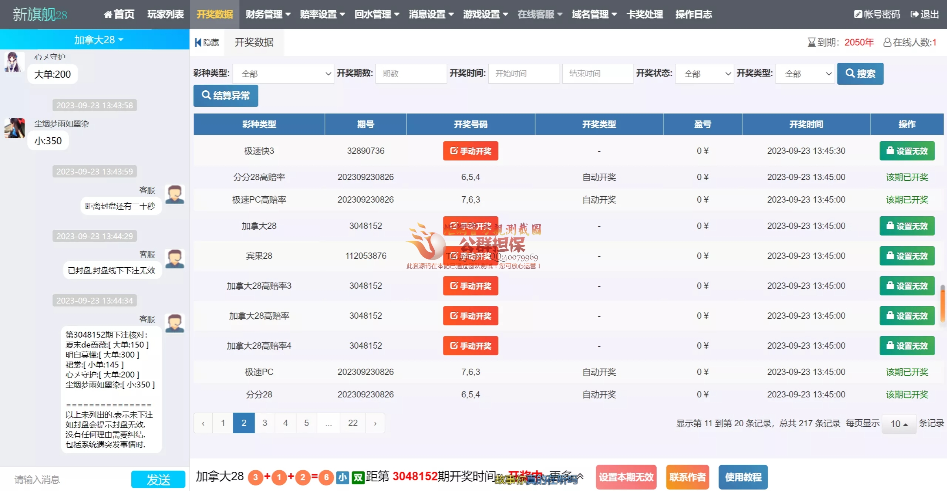Open the 彩种类型 dropdown
The height and width of the screenshot is (491, 947).
(x=283, y=74)
